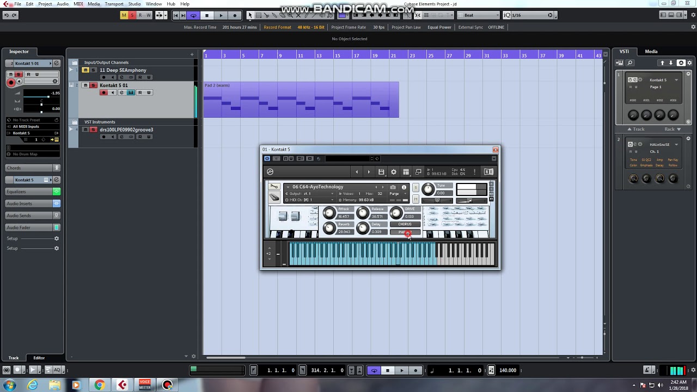This screenshot has height=392, width=697.
Task: Click record in the top transport toolbar
Action: (235, 15)
